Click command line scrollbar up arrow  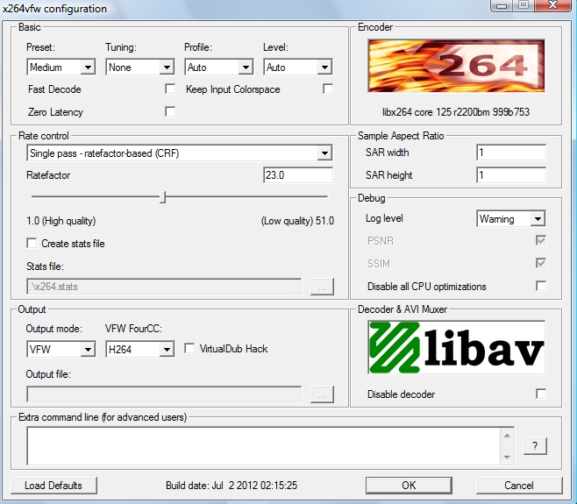[x=507, y=436]
